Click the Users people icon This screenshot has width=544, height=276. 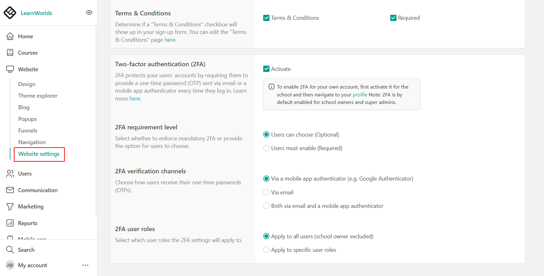[10, 174]
